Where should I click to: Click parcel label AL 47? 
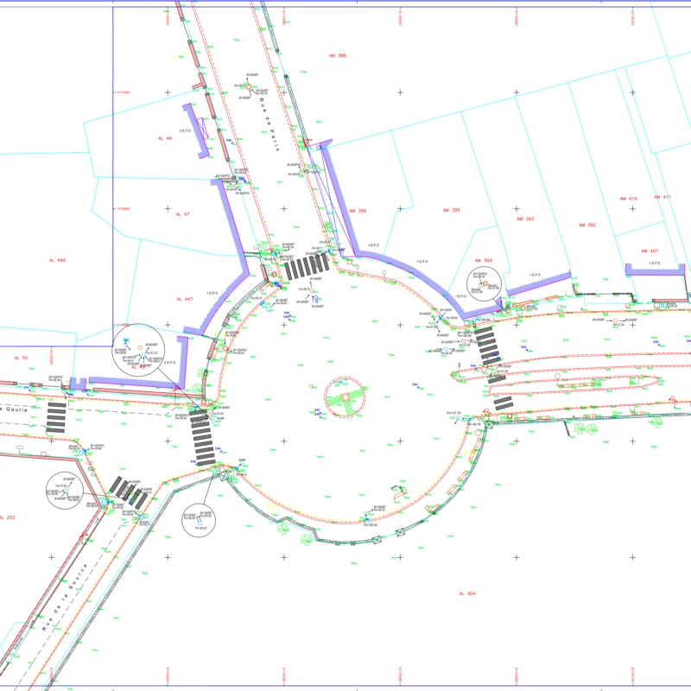pyautogui.click(x=182, y=213)
